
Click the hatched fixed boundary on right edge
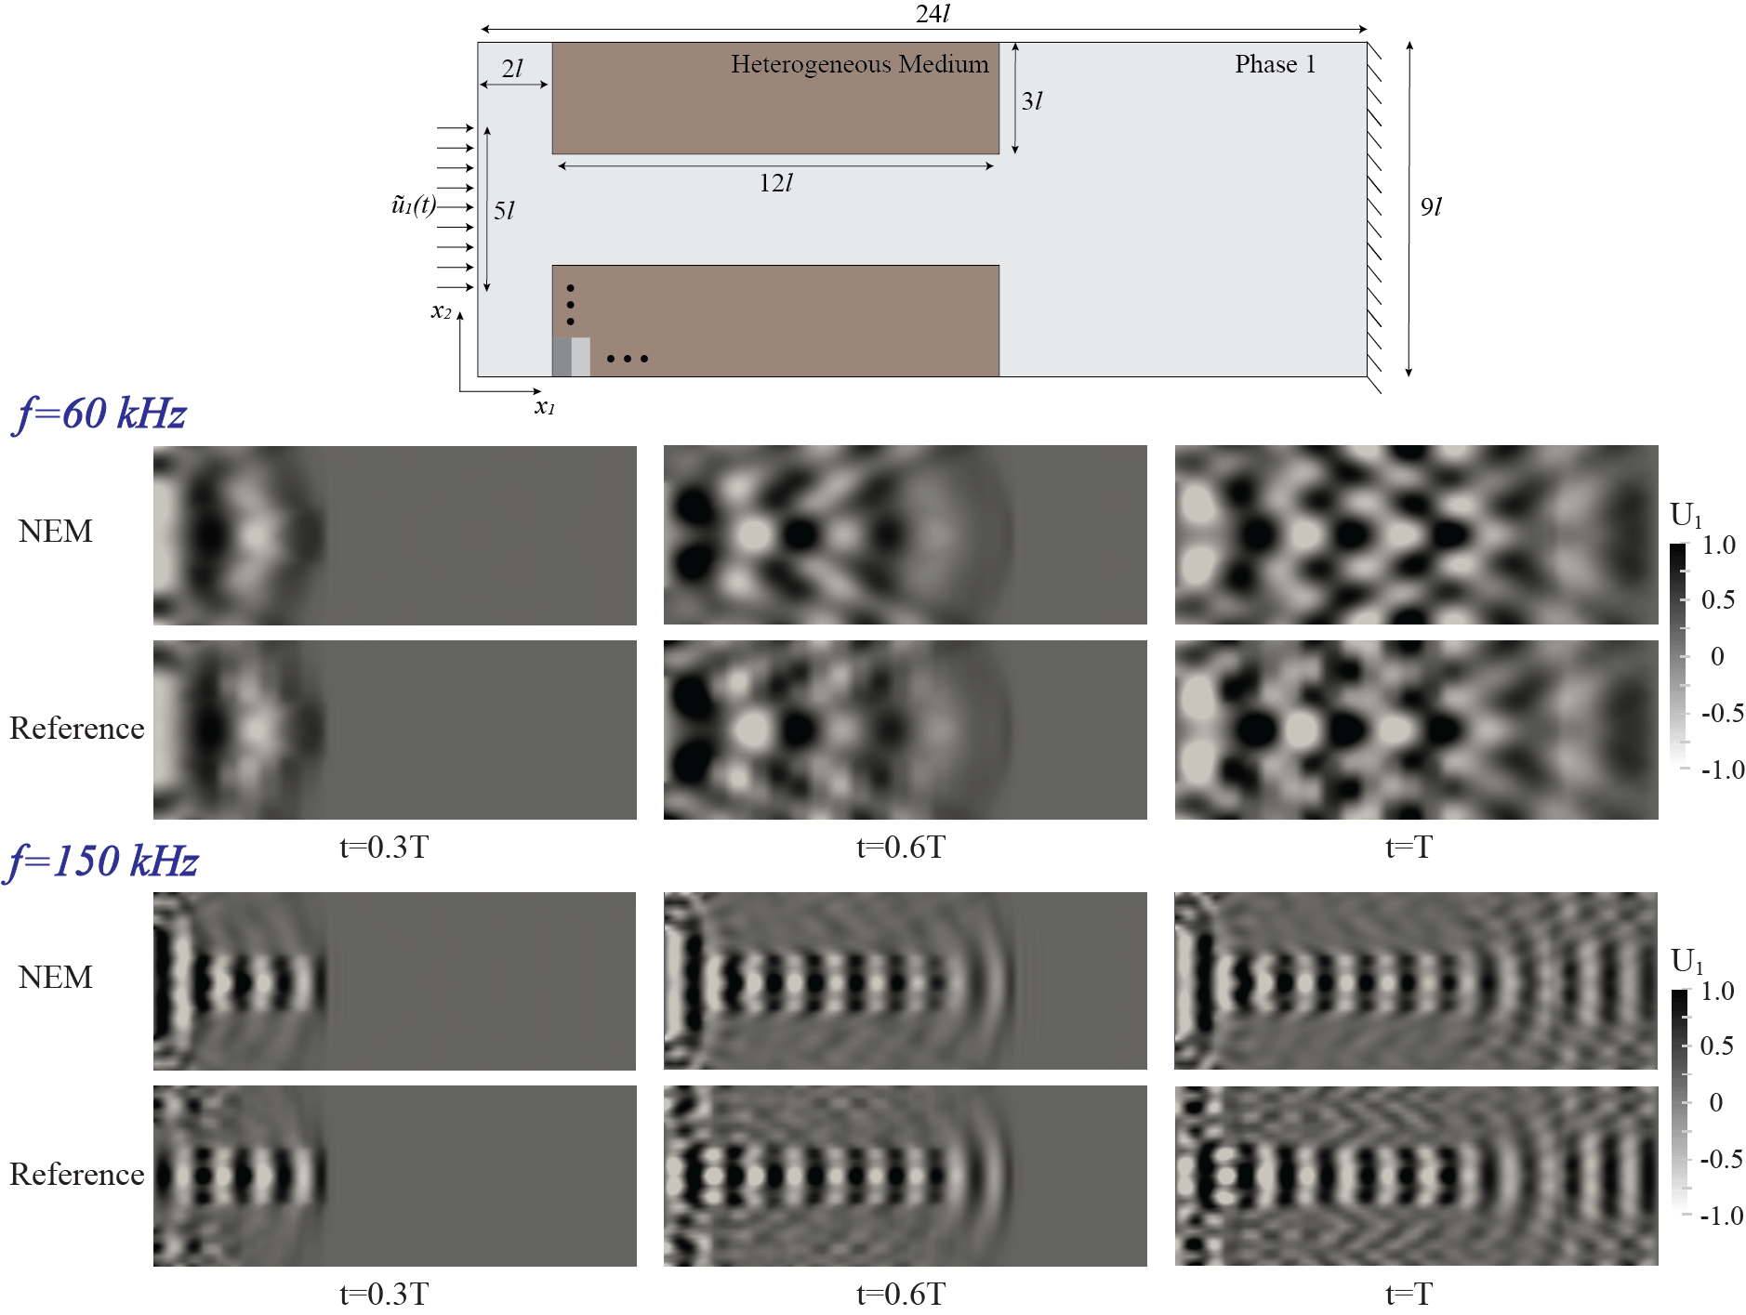point(1374,214)
